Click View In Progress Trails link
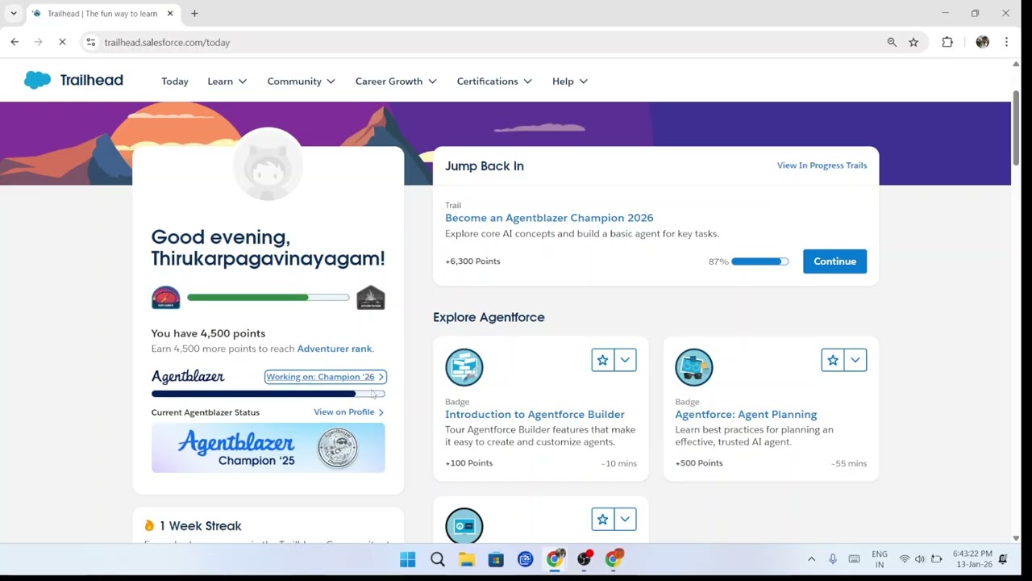This screenshot has width=1032, height=581. pos(822,165)
